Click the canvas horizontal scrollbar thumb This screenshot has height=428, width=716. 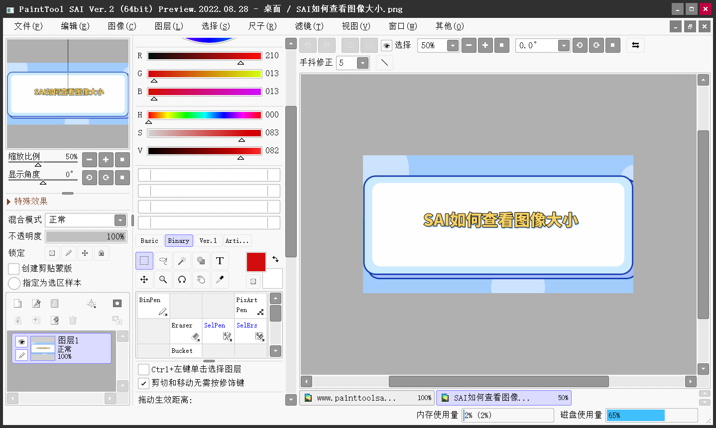498,382
